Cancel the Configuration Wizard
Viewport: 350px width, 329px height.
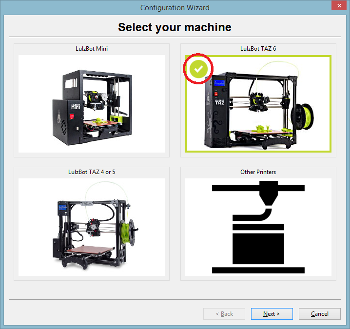click(x=320, y=314)
